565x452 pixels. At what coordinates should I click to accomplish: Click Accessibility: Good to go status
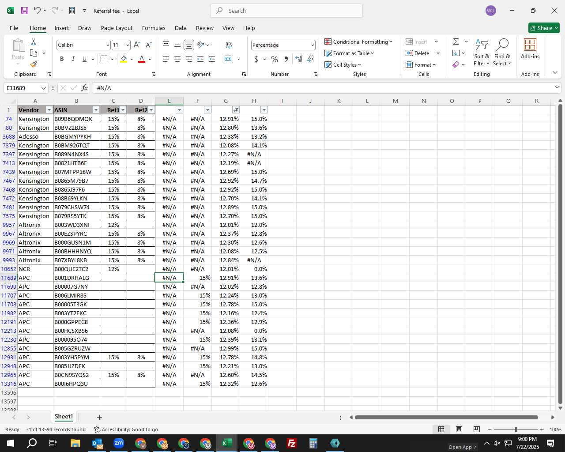point(126,429)
